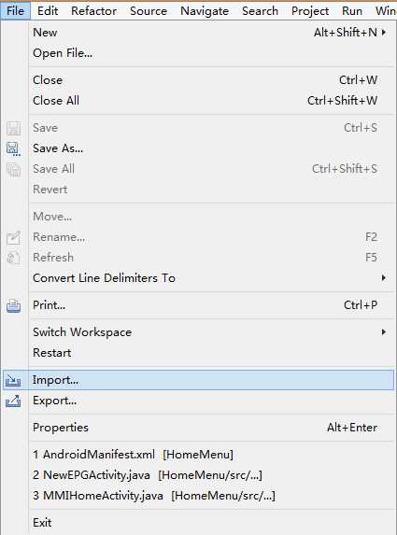Viewport: 397px width, 535px height.
Task: Choose Open File... from the menu
Action: [63, 53]
